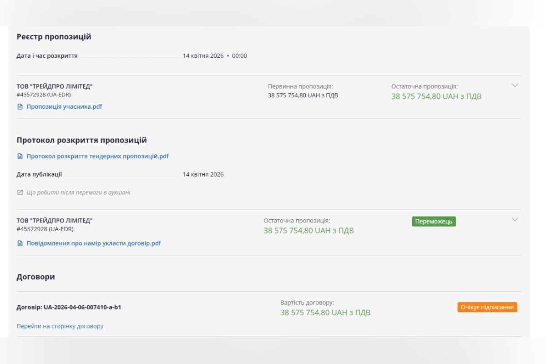This screenshot has height=364, width=546.
Task: Expand the ТРЕЙДПРО ЛІМІТЕД bid in Реєстр пропозицій
Action: click(515, 85)
